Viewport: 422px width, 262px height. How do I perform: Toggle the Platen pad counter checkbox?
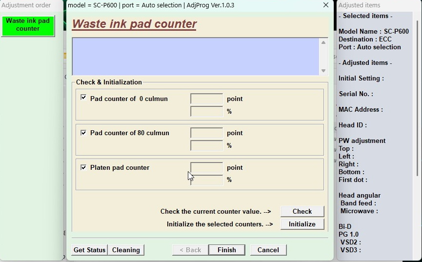click(83, 167)
